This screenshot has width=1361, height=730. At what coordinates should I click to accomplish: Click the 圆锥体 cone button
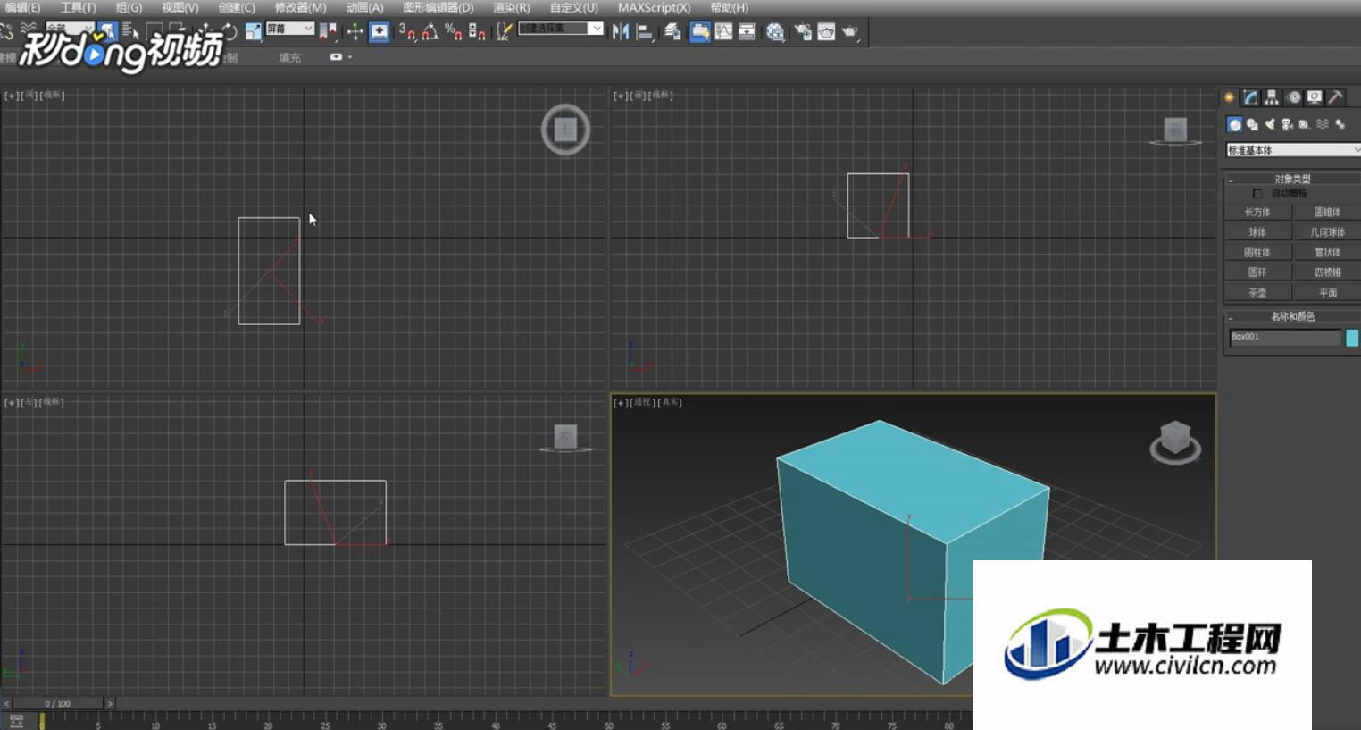click(1328, 213)
